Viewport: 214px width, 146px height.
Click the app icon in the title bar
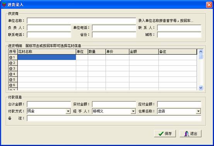[x=4, y=5]
